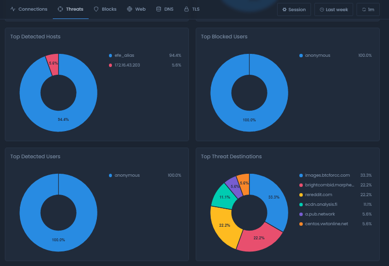
Task: Click the Top Blocked Users heading
Action: [224, 36]
